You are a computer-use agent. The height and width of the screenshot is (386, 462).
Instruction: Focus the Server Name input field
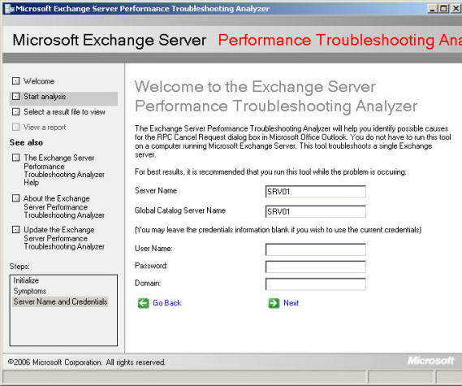point(316,192)
